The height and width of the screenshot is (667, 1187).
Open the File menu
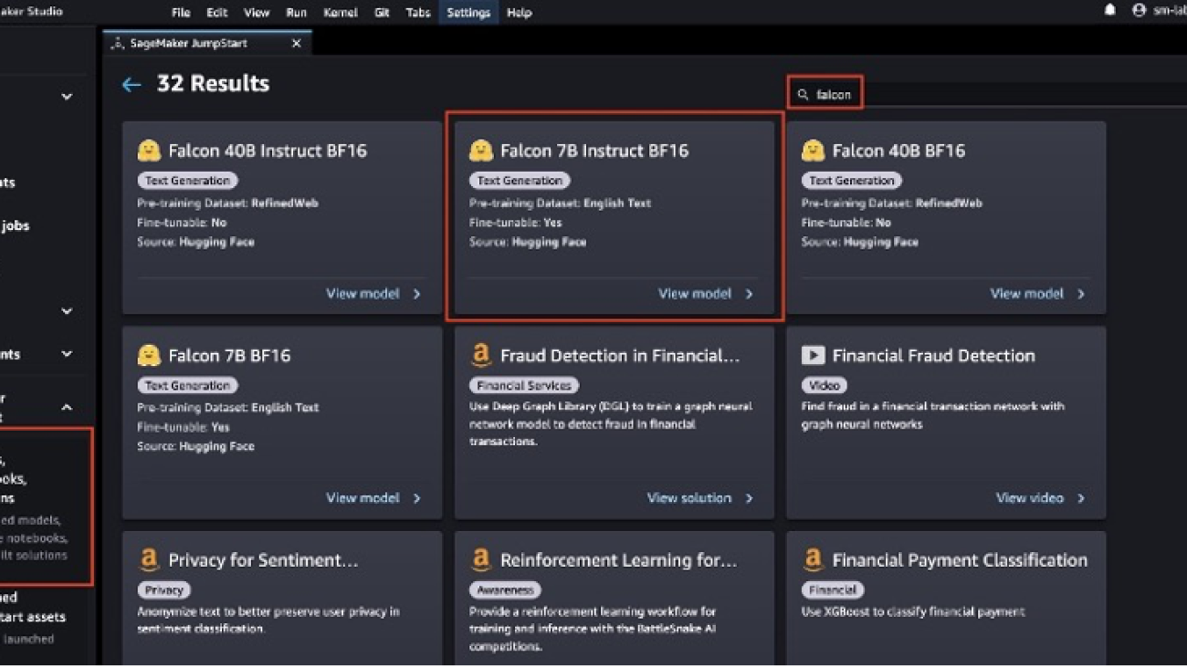click(181, 13)
